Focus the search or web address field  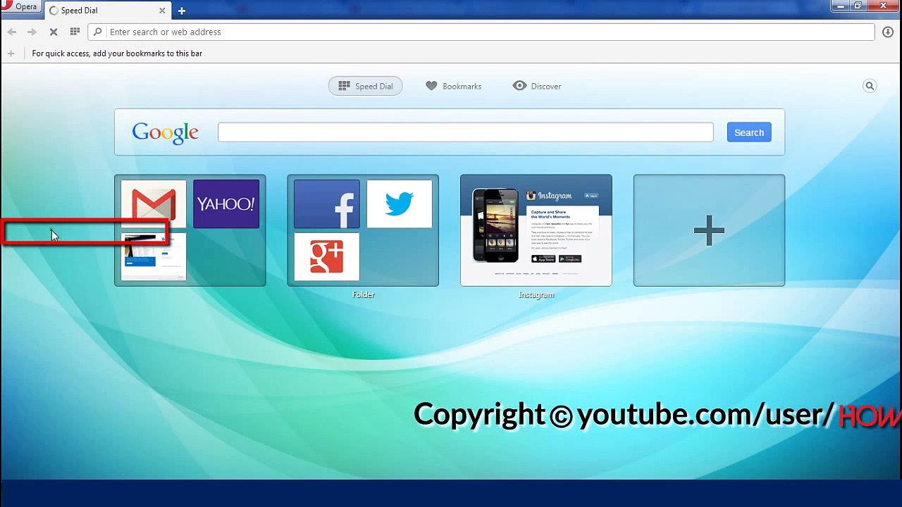[x=481, y=32]
